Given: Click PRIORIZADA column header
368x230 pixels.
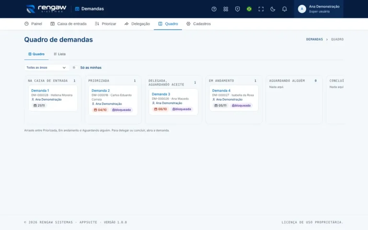Looking at the screenshot, I should 99,80.
